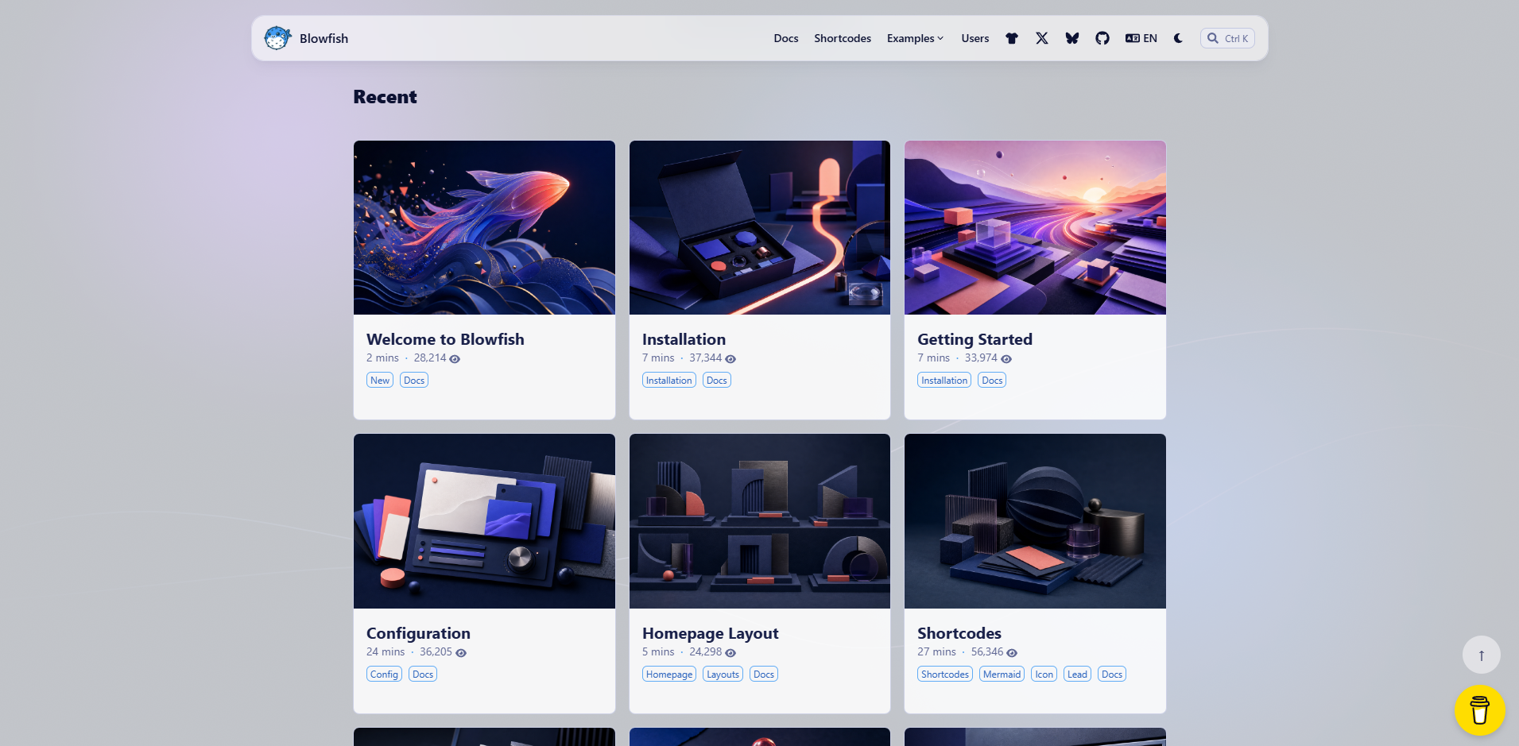Open the Docs menu item

click(786, 38)
